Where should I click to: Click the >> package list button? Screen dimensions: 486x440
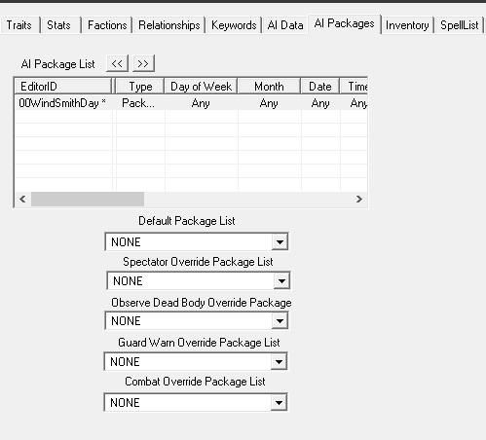(143, 63)
